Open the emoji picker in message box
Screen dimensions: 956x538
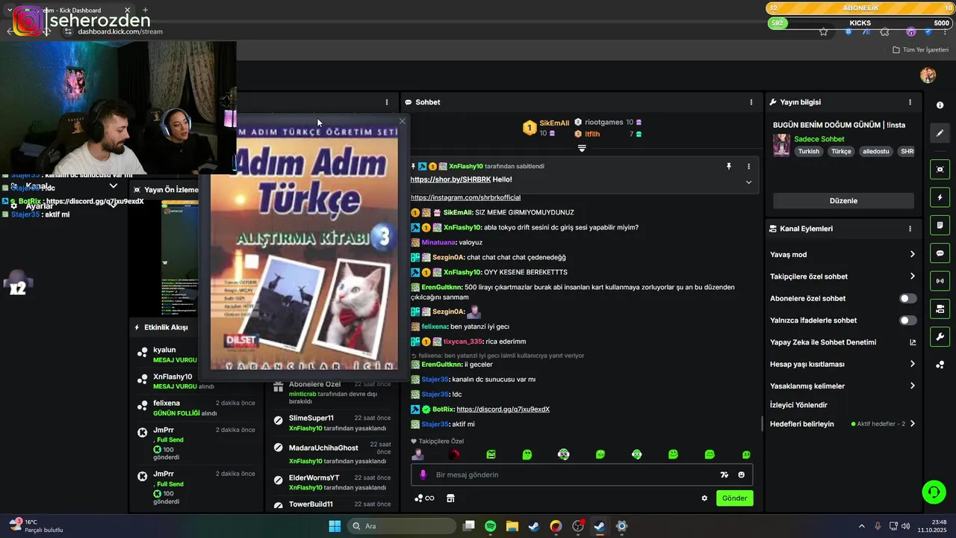pyautogui.click(x=741, y=474)
